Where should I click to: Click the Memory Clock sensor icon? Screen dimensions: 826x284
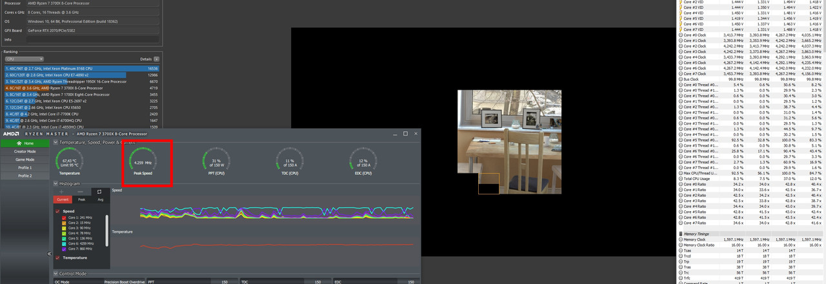[x=681, y=239]
